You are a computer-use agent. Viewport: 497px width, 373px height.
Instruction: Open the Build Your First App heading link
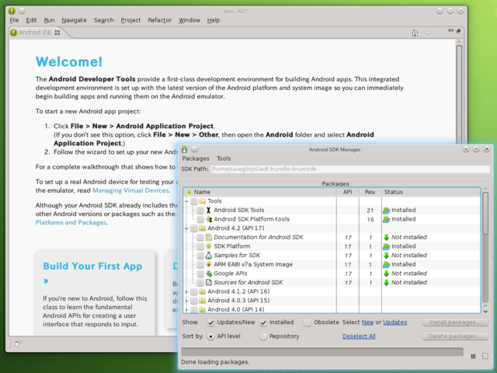click(x=92, y=266)
